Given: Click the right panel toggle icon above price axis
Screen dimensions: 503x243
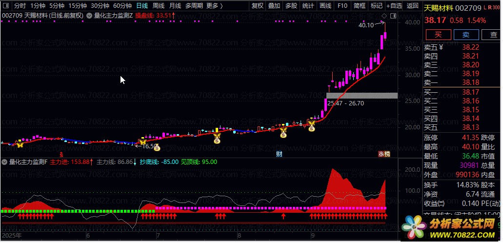Looking at the screenshot, I should [x=394, y=17].
